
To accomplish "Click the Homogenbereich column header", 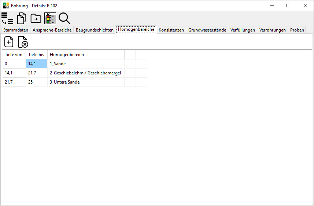I will [x=67, y=55].
